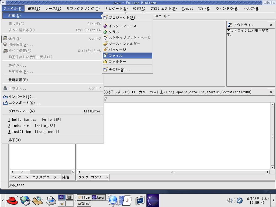276x207 pixels.
Task: Switch to the top-left workspace in pager
Action: point(62,197)
